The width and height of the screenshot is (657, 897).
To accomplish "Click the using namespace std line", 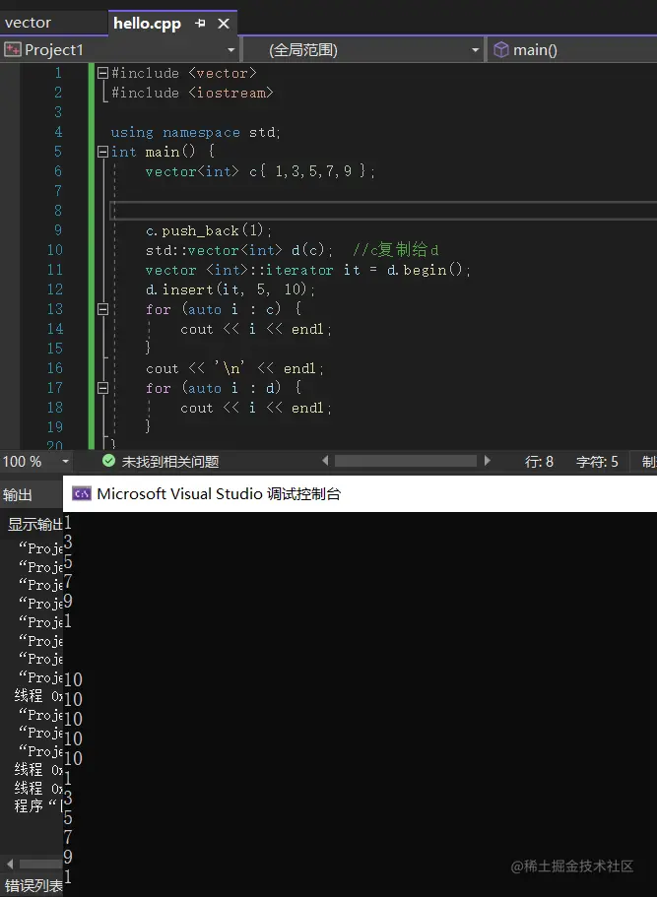I will (196, 132).
